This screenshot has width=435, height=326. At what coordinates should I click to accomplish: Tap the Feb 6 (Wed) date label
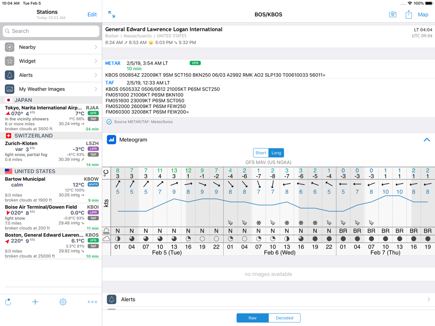(x=280, y=252)
